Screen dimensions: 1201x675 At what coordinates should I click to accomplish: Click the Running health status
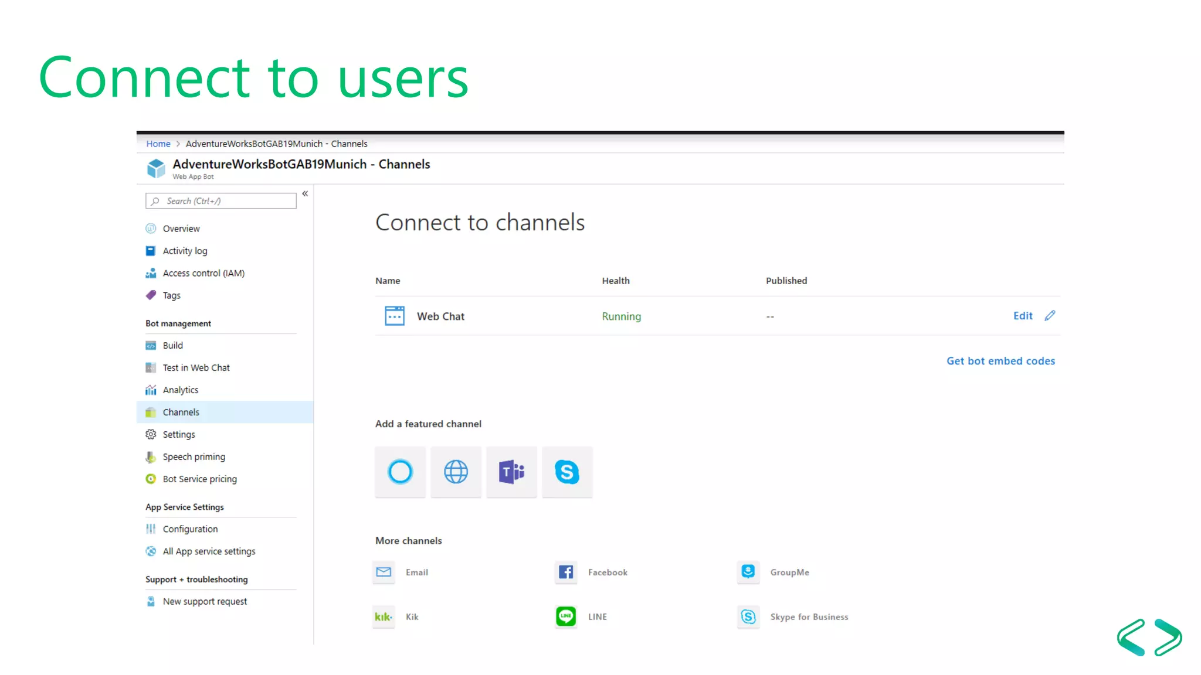[x=621, y=316]
